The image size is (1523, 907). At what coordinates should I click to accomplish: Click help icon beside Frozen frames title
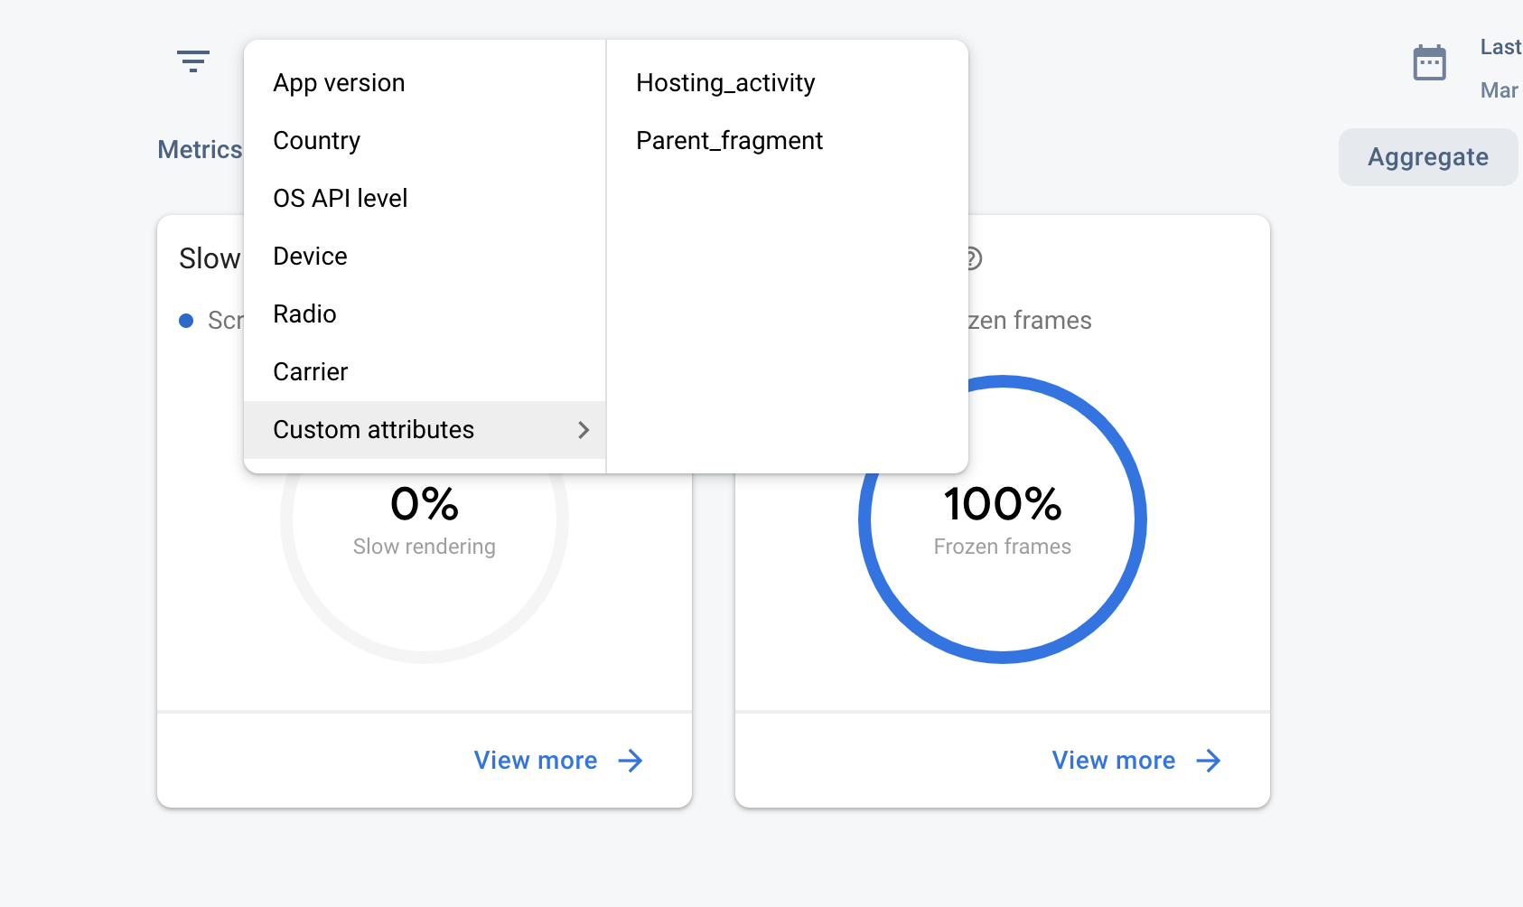point(973,259)
